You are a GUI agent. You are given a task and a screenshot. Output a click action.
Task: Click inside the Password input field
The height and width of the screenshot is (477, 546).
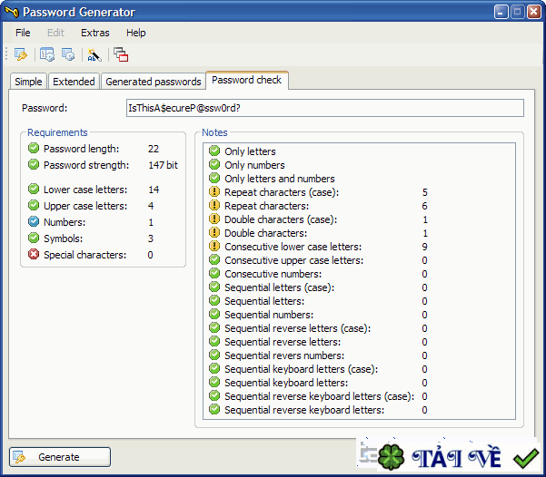(325, 108)
